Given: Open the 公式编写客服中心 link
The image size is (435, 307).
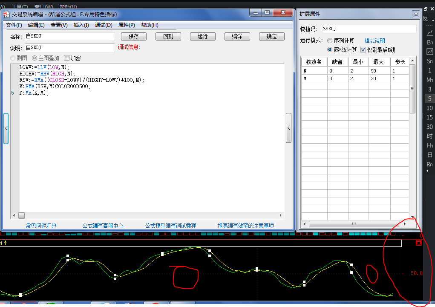Looking at the screenshot, I should tap(103, 226).
